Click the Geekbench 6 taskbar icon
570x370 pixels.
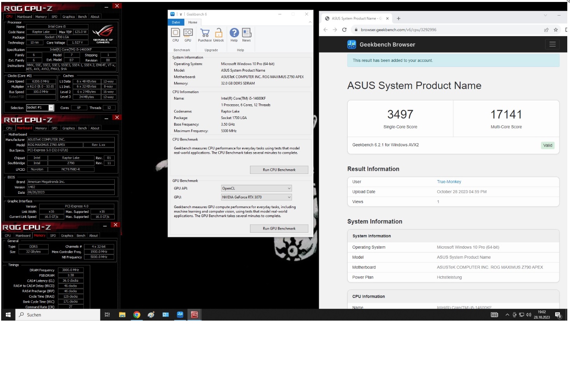click(x=180, y=315)
